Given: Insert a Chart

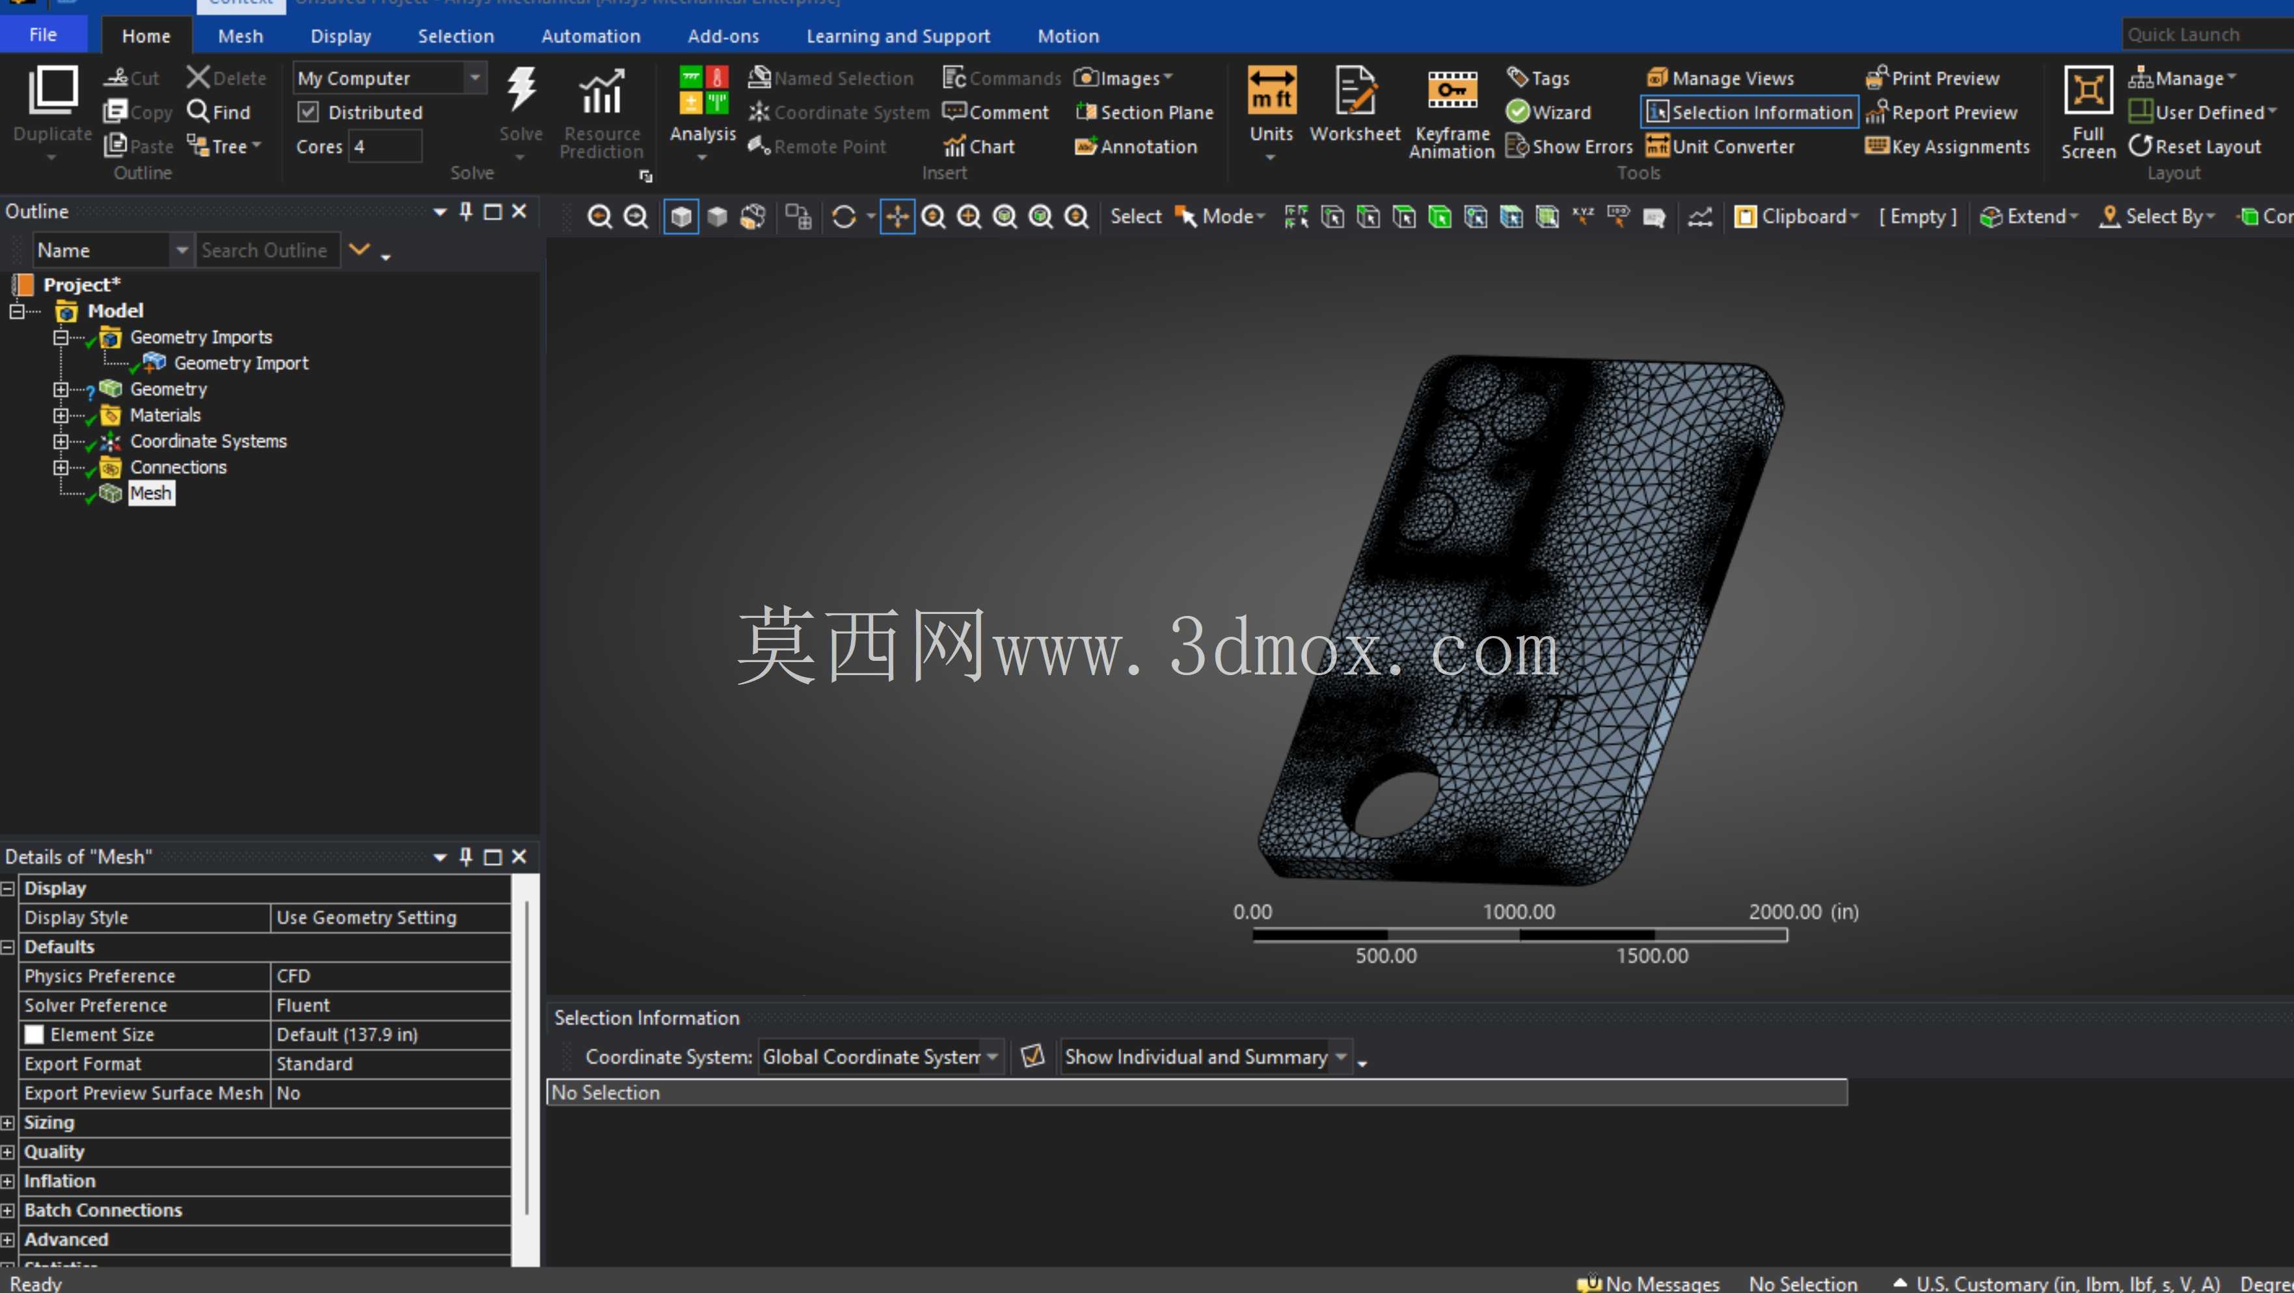Looking at the screenshot, I should click(978, 146).
